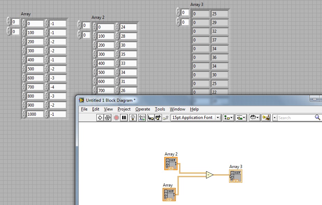Open the Window menu
The width and height of the screenshot is (322, 205).
coord(178,109)
